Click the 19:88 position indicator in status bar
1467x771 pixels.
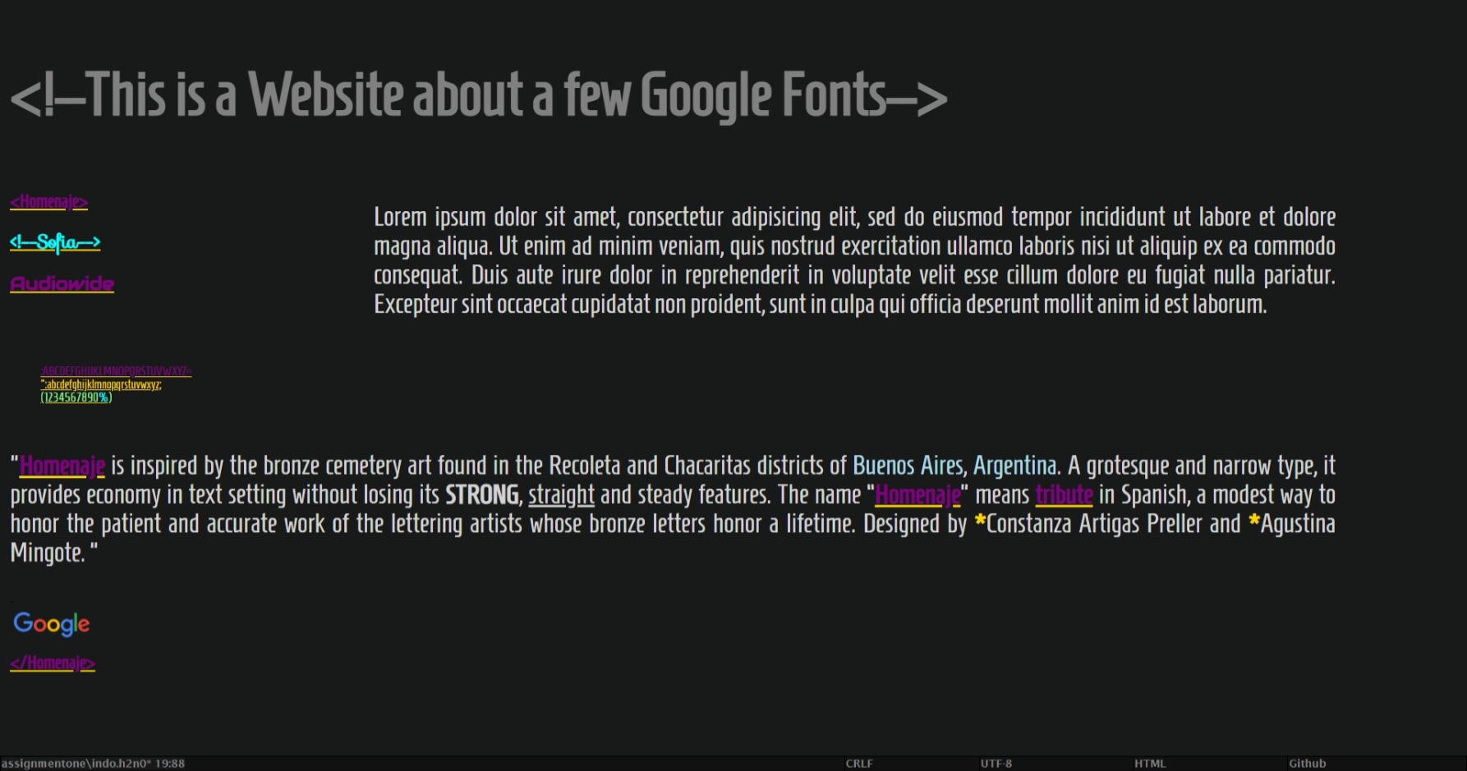point(168,762)
